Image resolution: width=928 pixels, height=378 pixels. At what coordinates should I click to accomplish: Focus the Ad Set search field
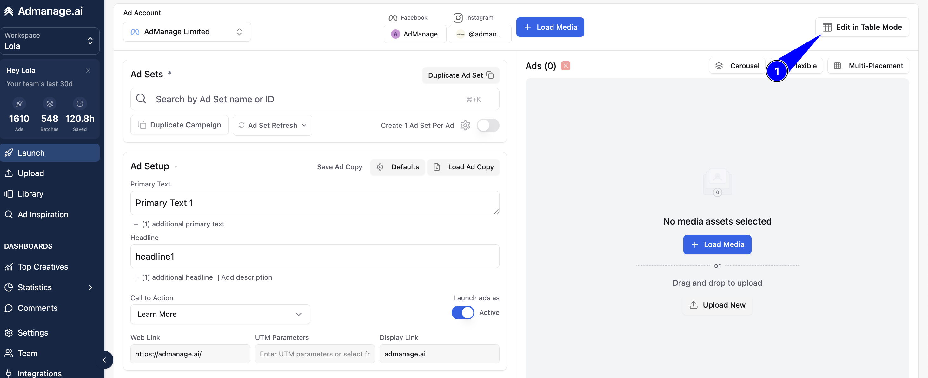315,99
